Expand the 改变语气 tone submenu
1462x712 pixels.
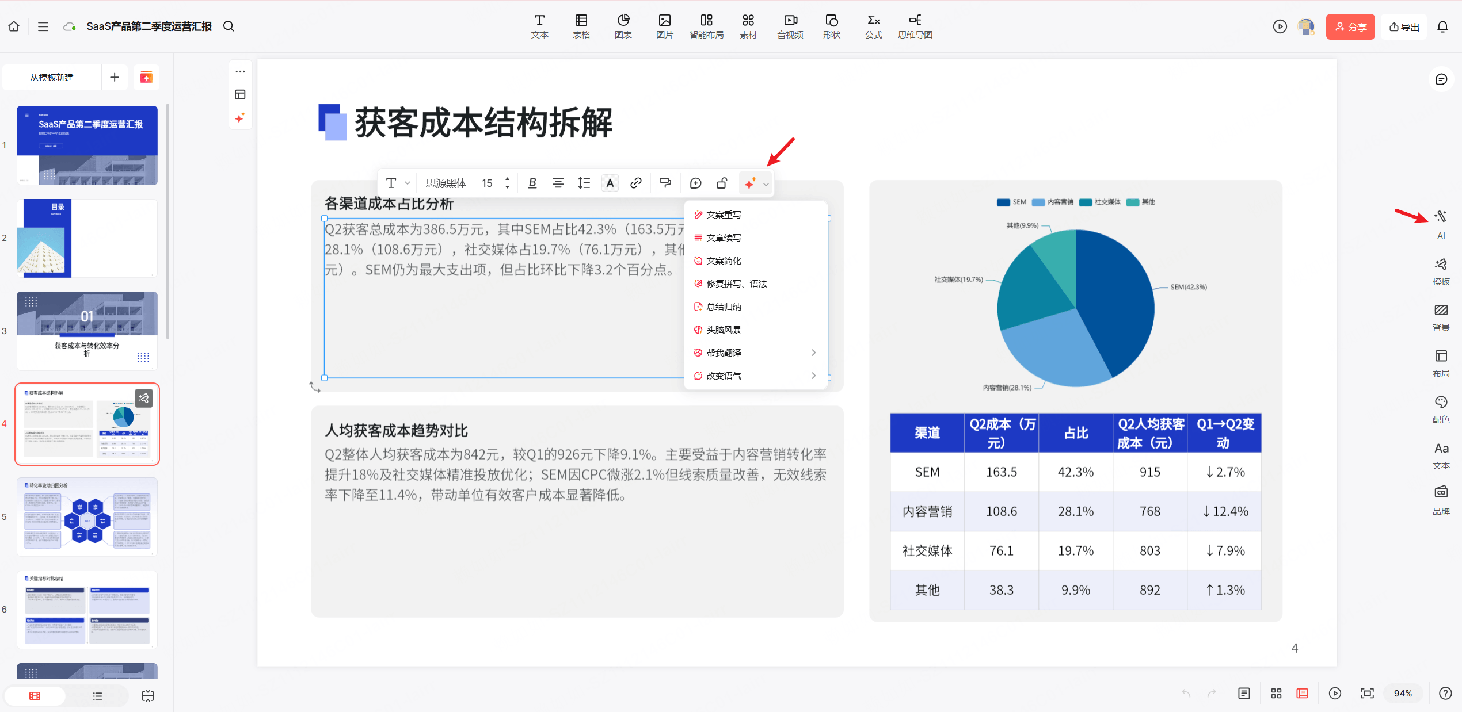point(725,375)
